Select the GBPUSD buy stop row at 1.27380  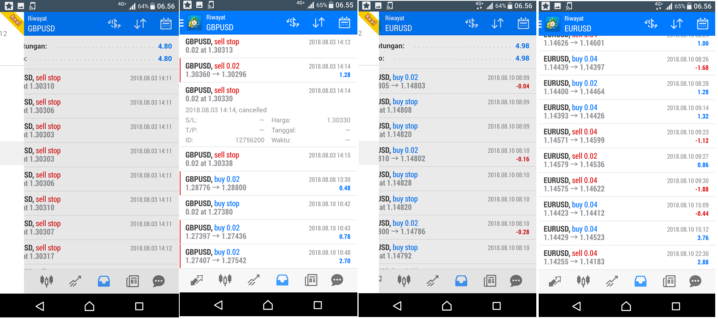[268, 208]
